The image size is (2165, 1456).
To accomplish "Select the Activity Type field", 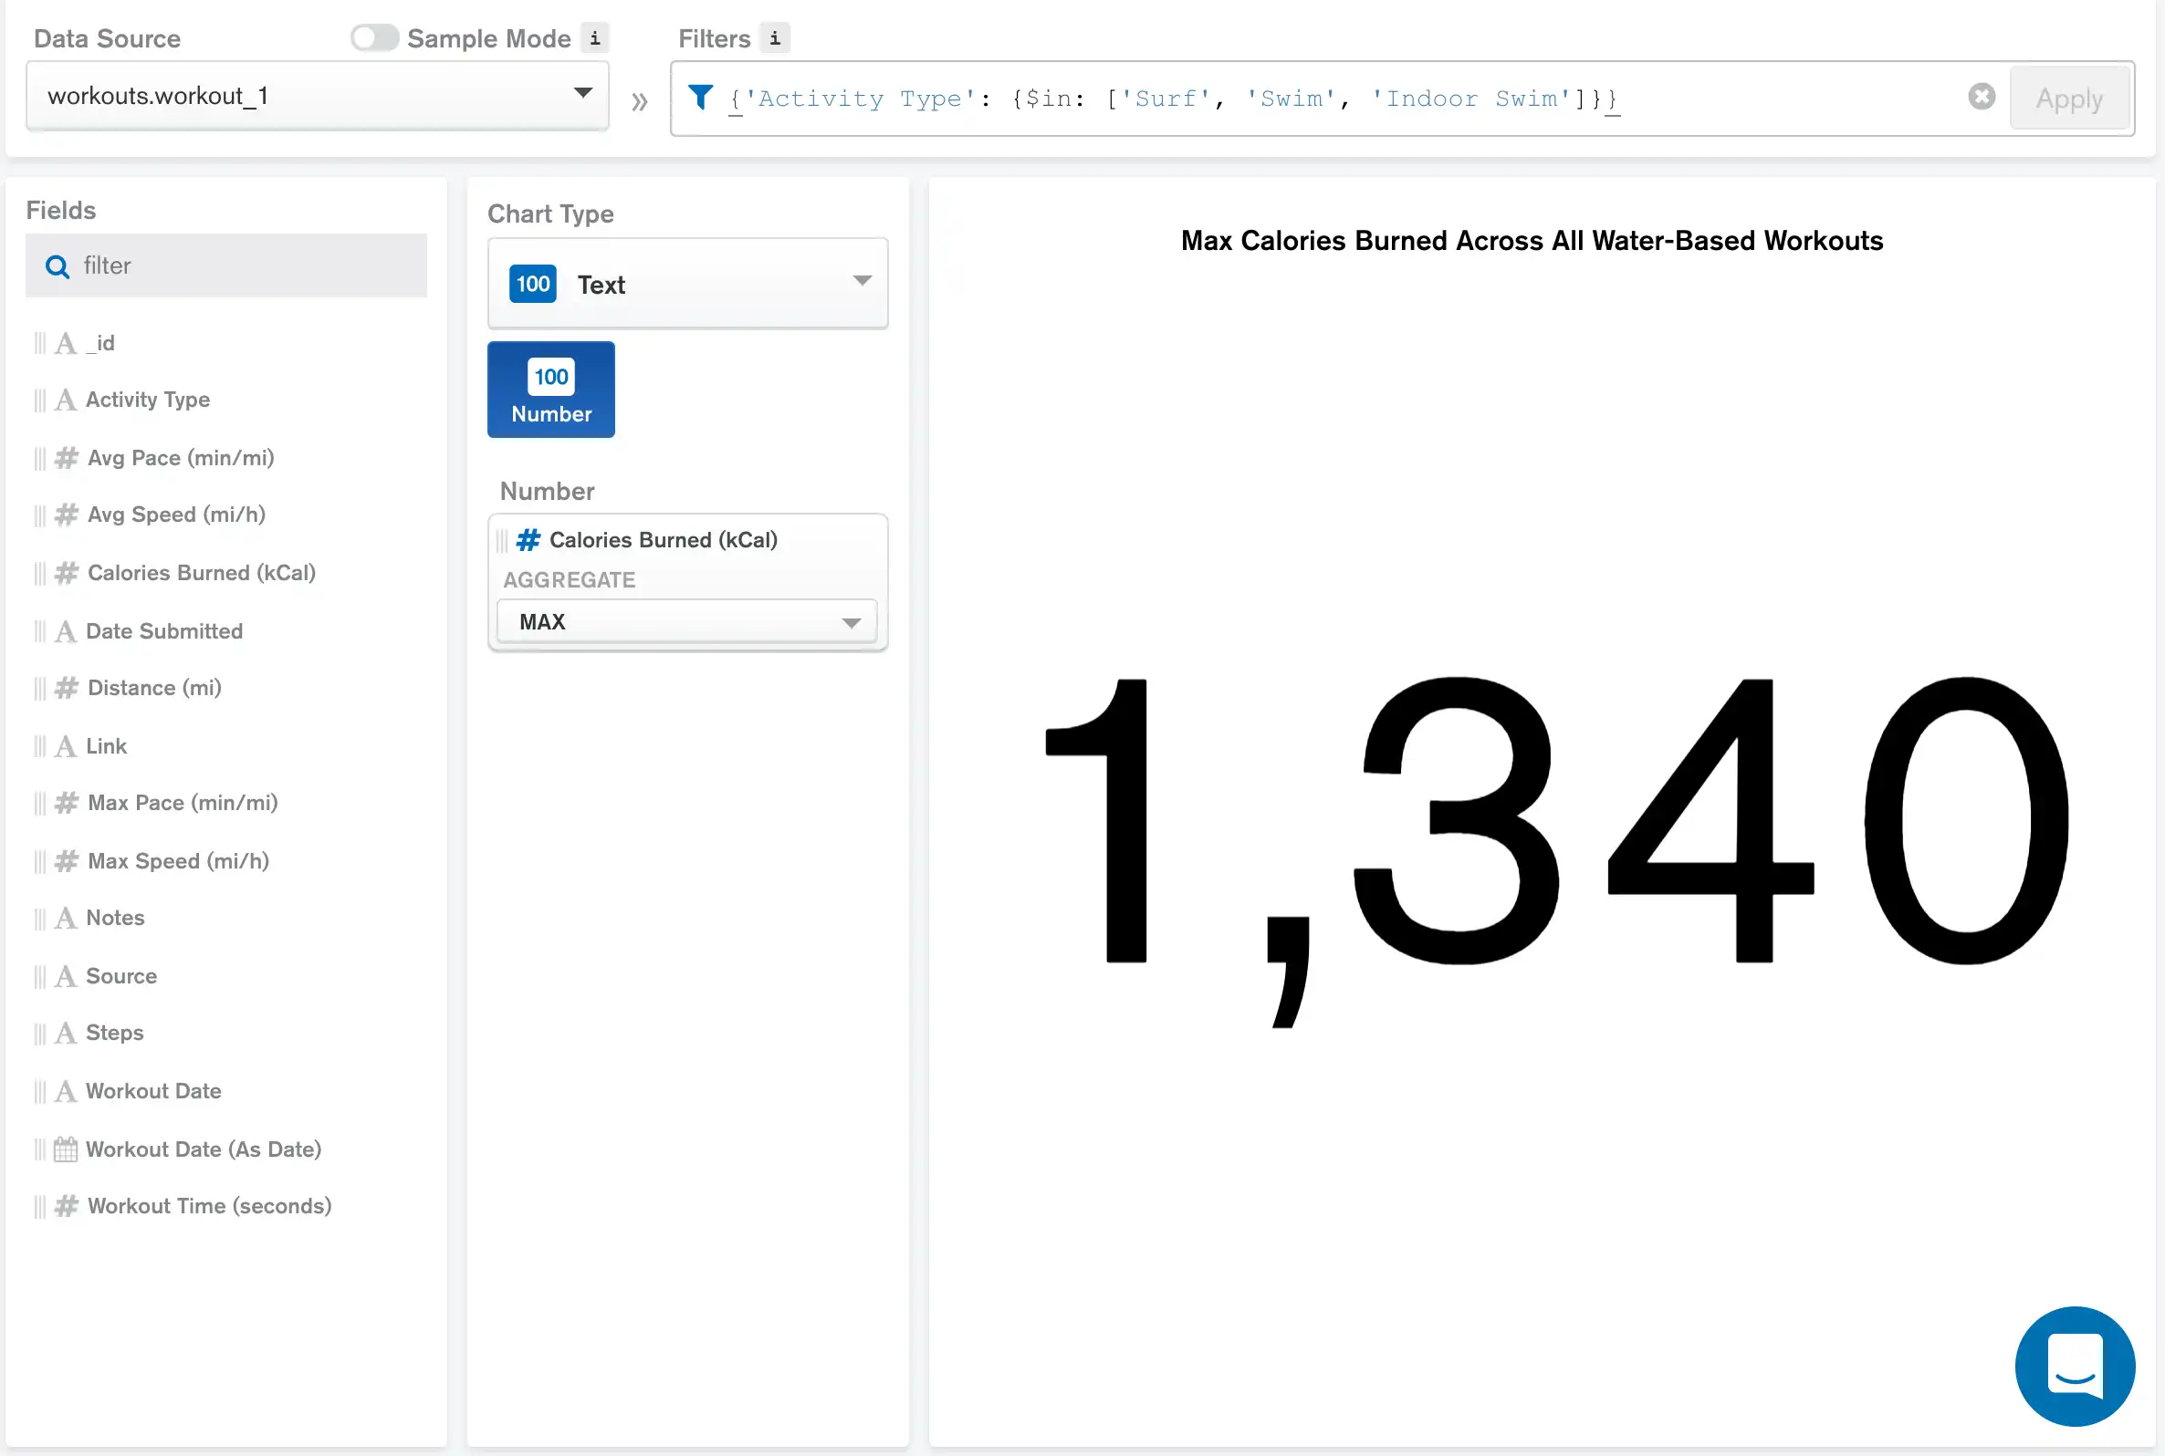I will click(x=148, y=400).
